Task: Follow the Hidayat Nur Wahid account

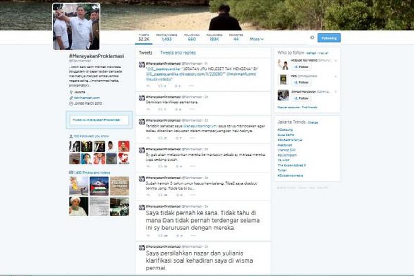Action: point(301,67)
